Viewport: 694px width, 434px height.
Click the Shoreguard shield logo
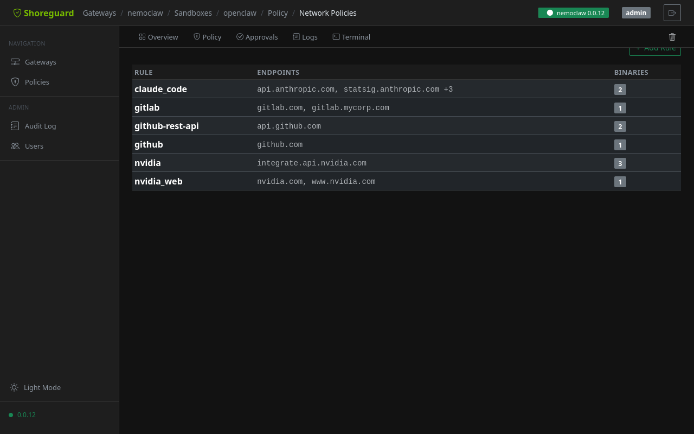(16, 12)
